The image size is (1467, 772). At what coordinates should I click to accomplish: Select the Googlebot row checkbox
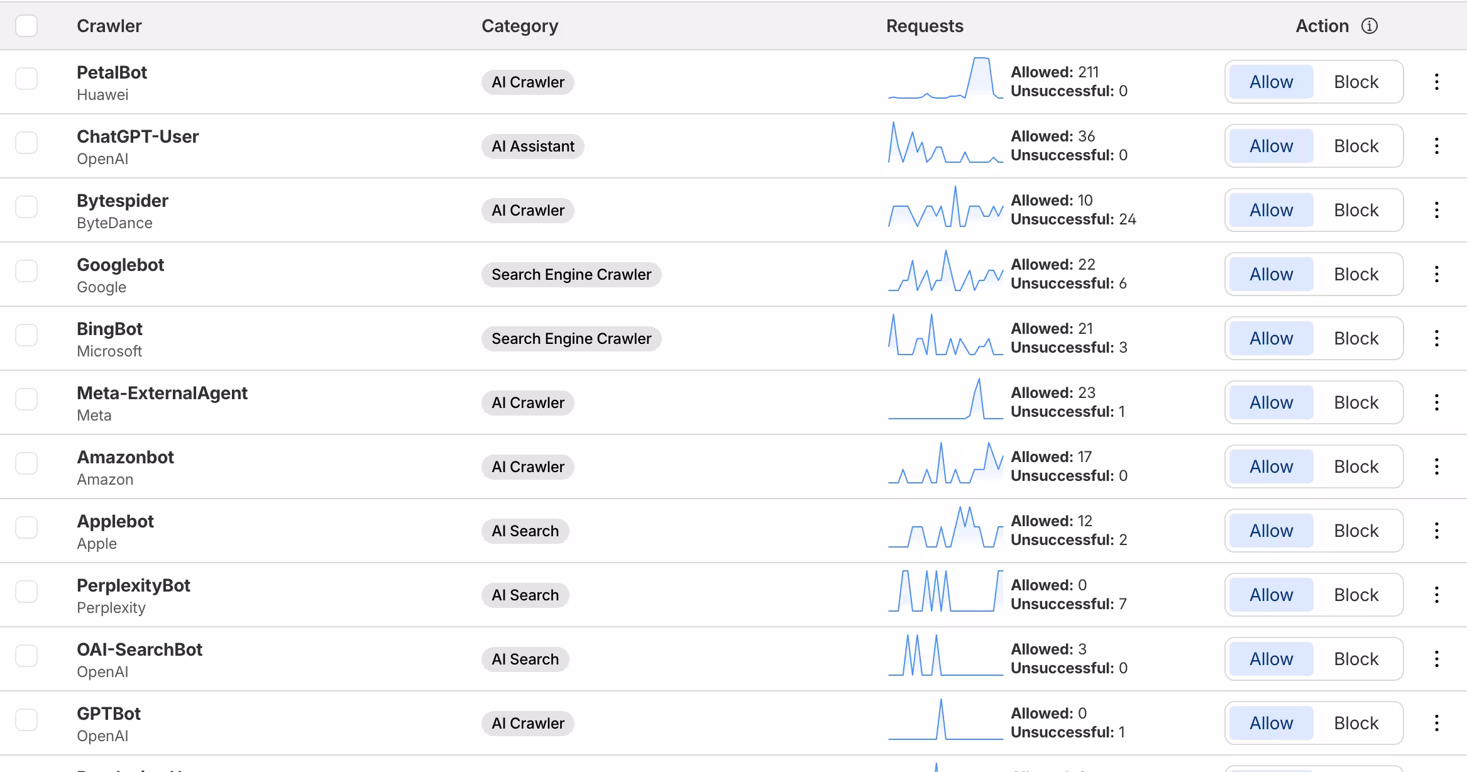(x=26, y=272)
